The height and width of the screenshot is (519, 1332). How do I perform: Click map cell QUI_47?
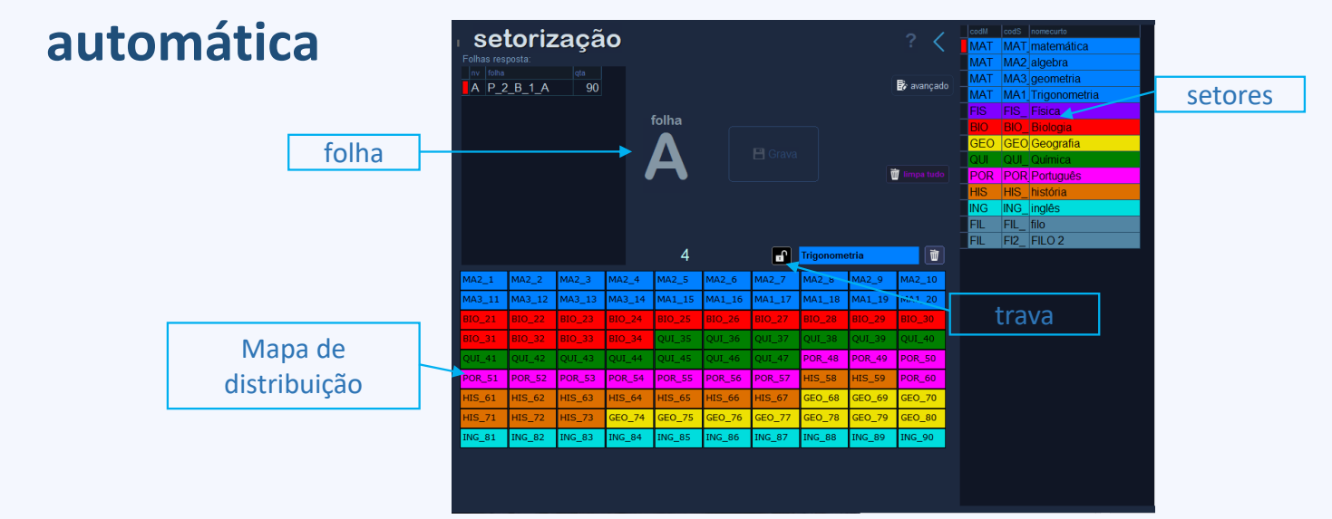point(775,359)
